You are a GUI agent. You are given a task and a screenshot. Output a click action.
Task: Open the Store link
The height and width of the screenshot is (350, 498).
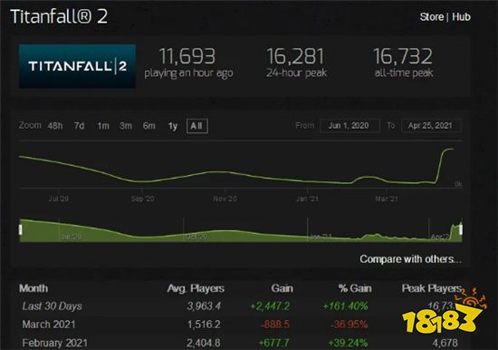(431, 17)
